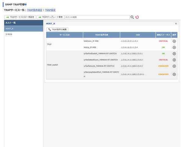Click the red refresh icon

pyautogui.click(x=137, y=17)
